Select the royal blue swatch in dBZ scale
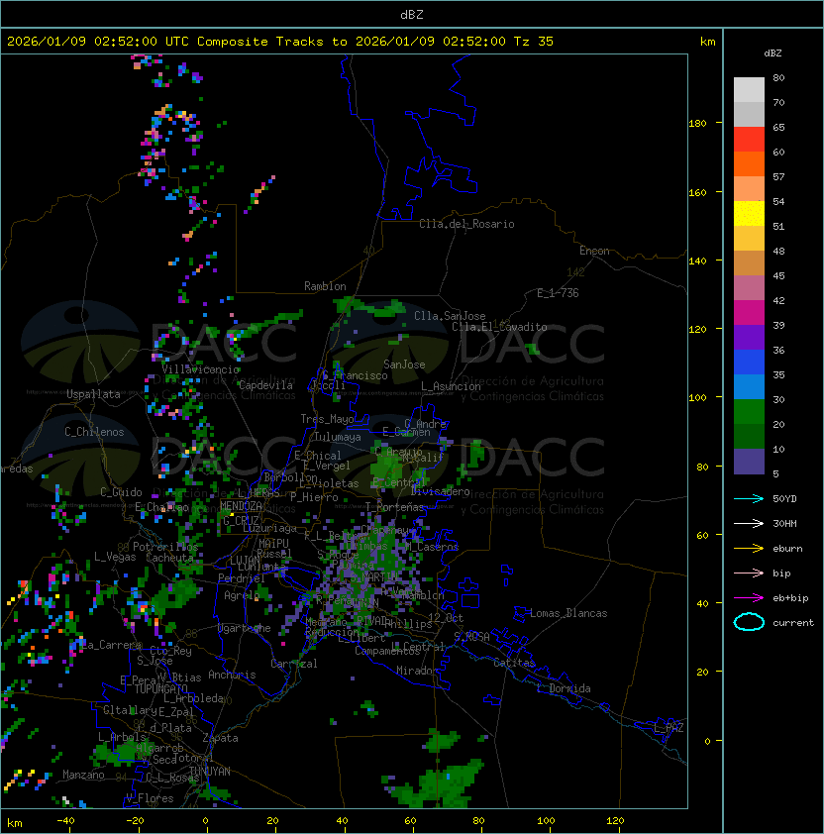Screen dimensions: 824x834 [x=749, y=363]
